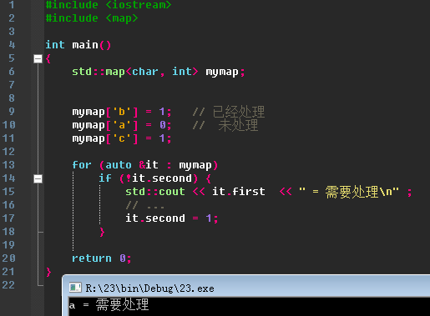Click '#include <map>' directive text

pyautogui.click(x=92, y=18)
